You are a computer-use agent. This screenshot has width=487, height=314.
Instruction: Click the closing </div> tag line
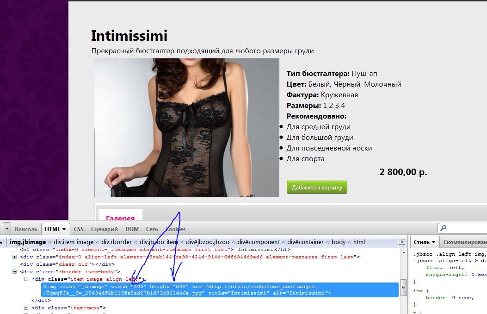click(x=41, y=300)
